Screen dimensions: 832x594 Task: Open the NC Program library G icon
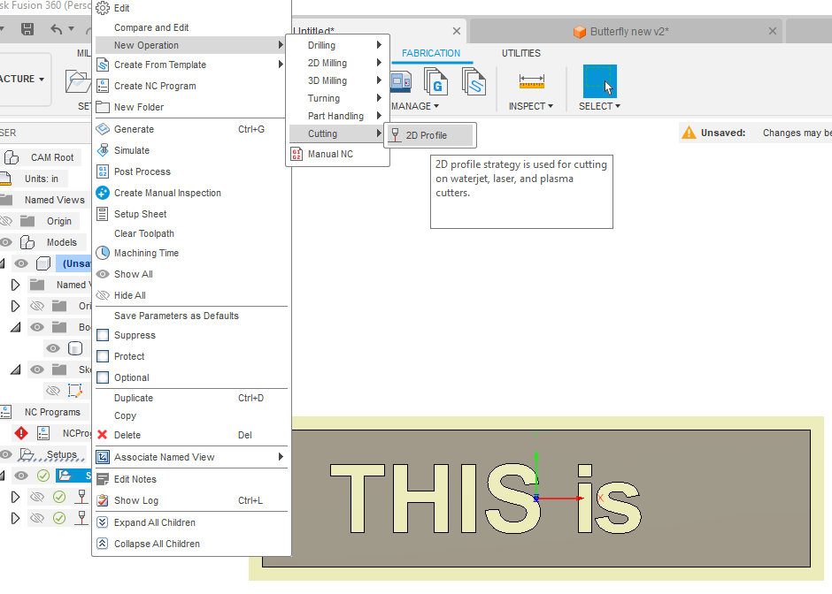click(435, 81)
